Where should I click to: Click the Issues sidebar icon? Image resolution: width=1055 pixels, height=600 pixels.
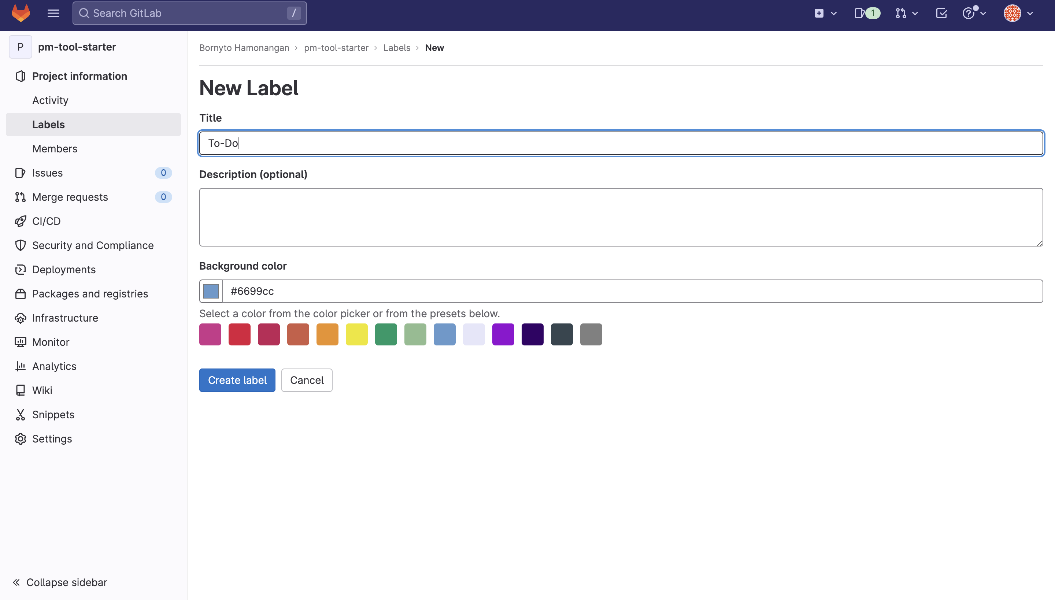[20, 173]
